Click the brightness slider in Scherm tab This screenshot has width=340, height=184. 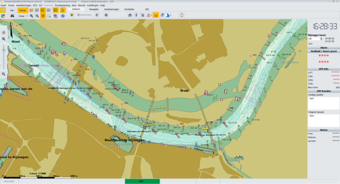pos(85,15)
